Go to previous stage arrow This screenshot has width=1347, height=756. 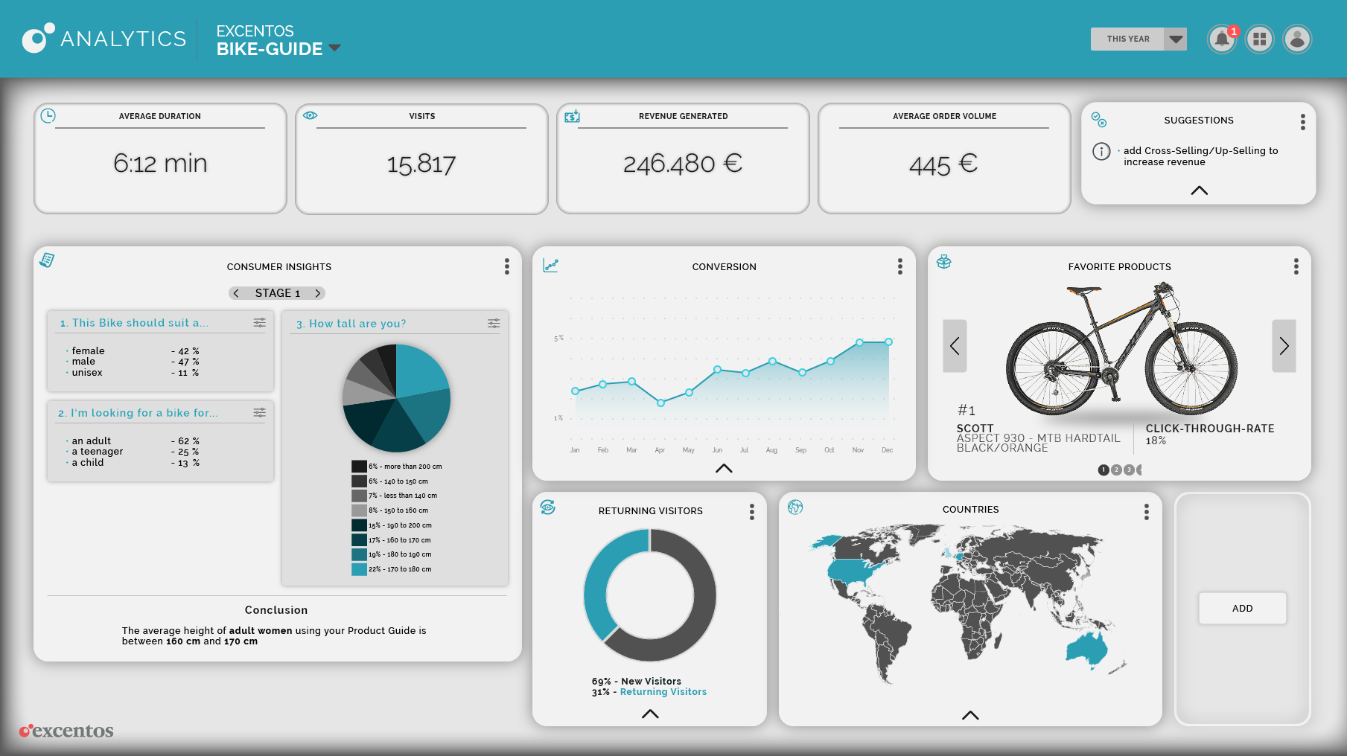pyautogui.click(x=236, y=293)
